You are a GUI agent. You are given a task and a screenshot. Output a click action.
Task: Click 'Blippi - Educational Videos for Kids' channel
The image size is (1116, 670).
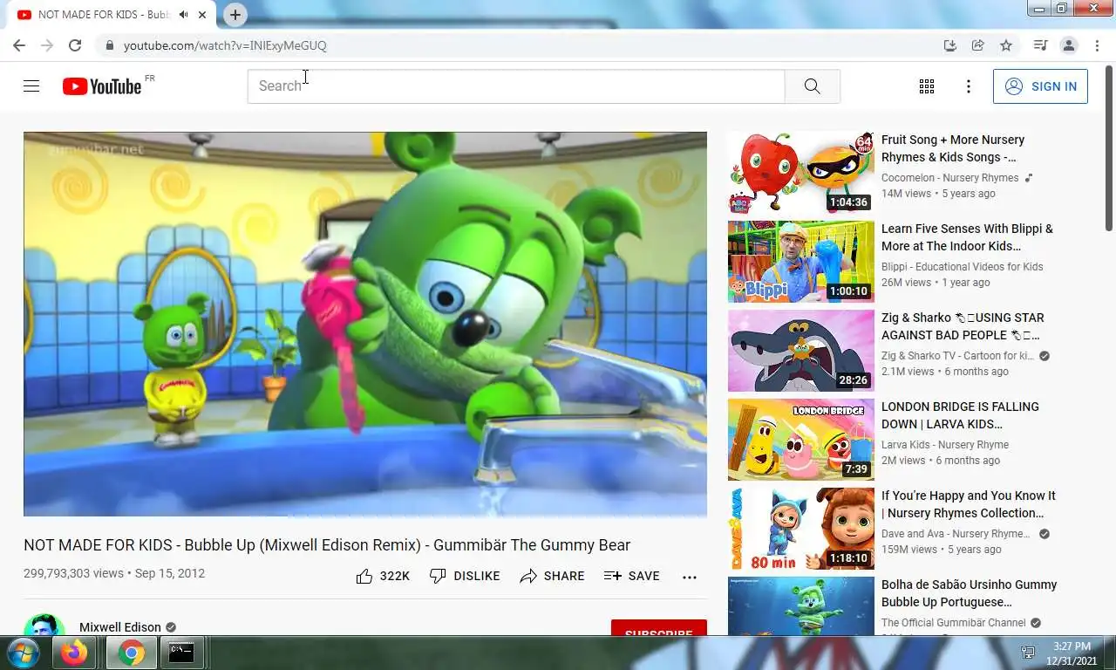tap(962, 267)
